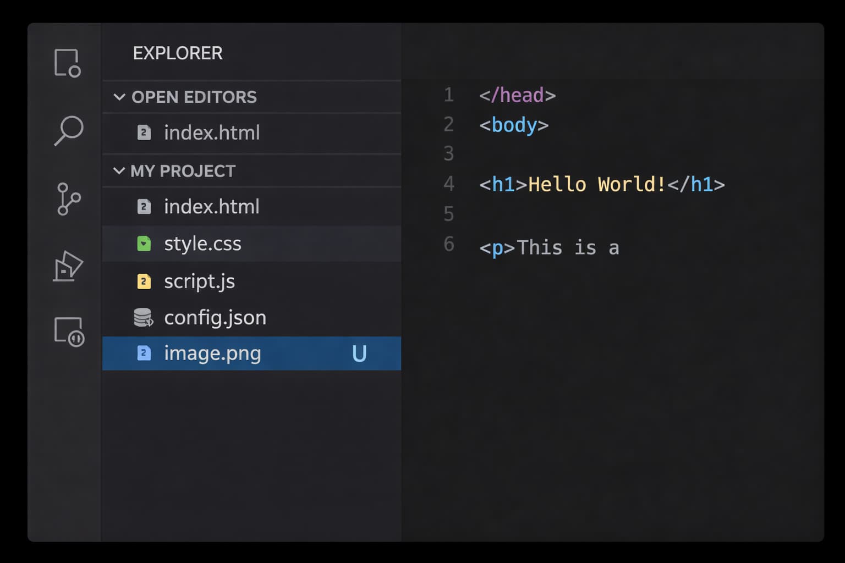Viewport: 845px width, 563px height.
Task: Open the Source Control view icon
Action: click(x=68, y=199)
